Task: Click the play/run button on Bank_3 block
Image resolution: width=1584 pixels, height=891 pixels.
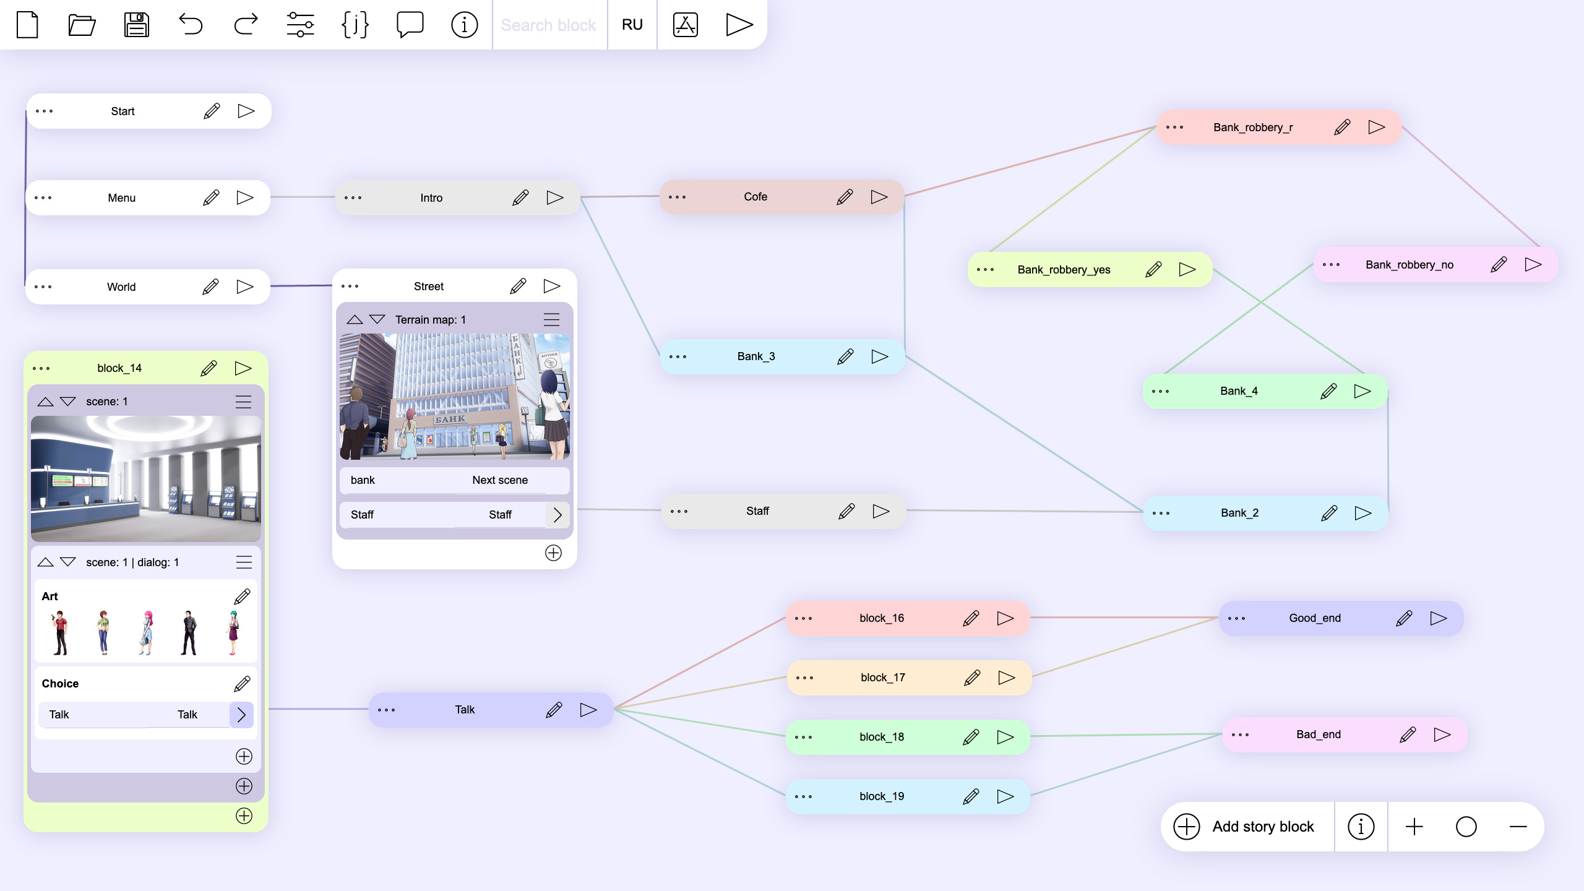Action: (x=880, y=356)
